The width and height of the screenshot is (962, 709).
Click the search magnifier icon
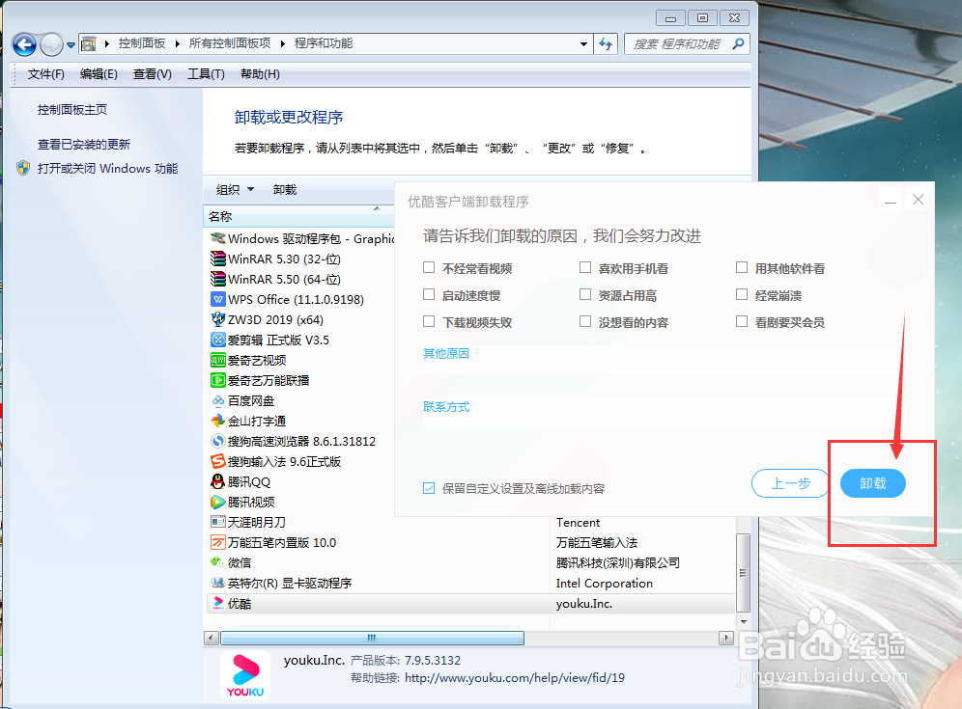tap(739, 43)
